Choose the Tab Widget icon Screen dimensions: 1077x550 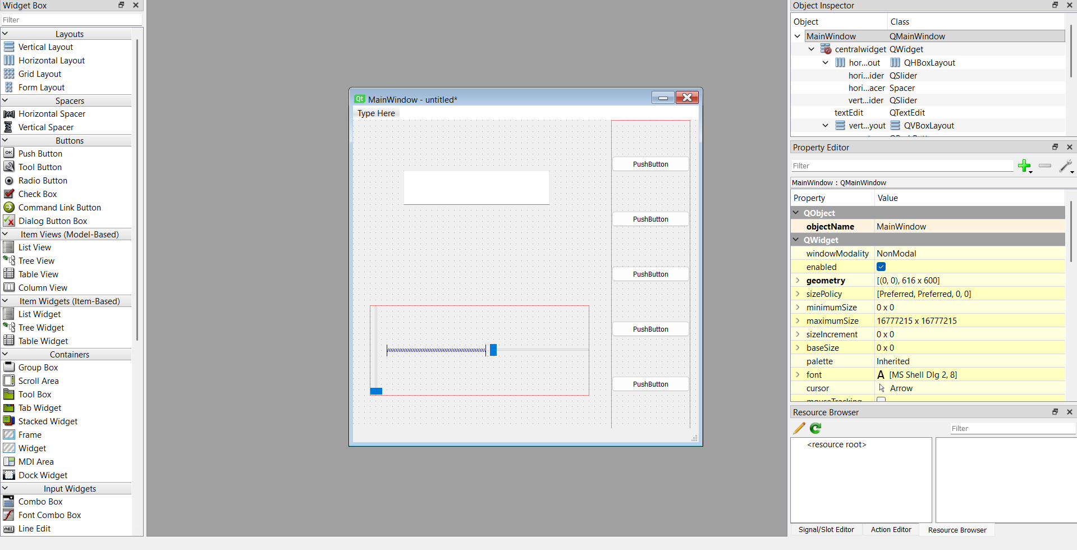(x=9, y=407)
